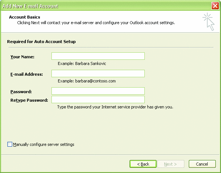
Task: Click the Add New E-mail Account title bar
Action: coord(106,6)
